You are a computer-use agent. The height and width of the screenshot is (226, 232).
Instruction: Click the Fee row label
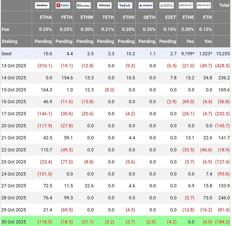(5, 29)
